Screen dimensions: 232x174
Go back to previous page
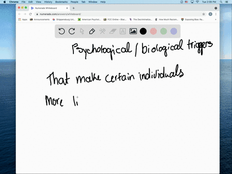coord(20,14)
